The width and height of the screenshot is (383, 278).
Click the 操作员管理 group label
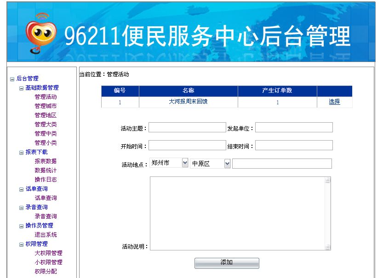point(40,226)
